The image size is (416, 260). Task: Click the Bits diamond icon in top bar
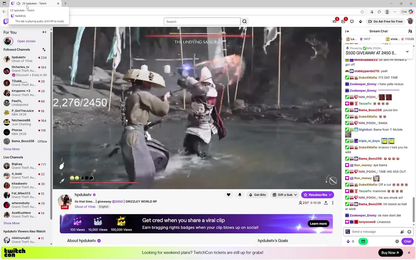pos(360,22)
